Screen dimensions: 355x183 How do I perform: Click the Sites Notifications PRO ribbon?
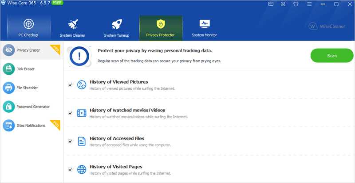pyautogui.click(x=55, y=125)
